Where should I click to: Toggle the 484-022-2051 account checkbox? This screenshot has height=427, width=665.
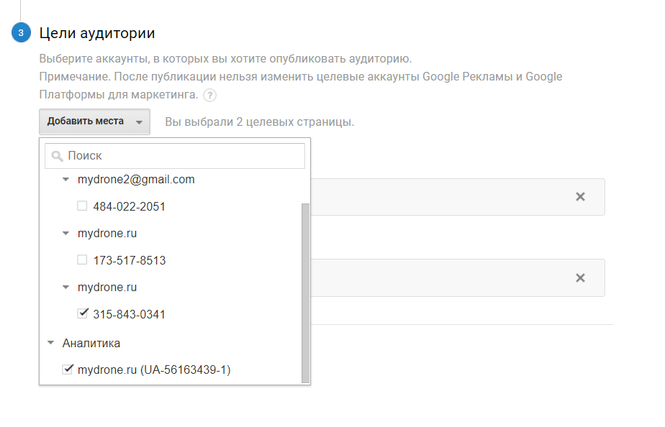(83, 206)
